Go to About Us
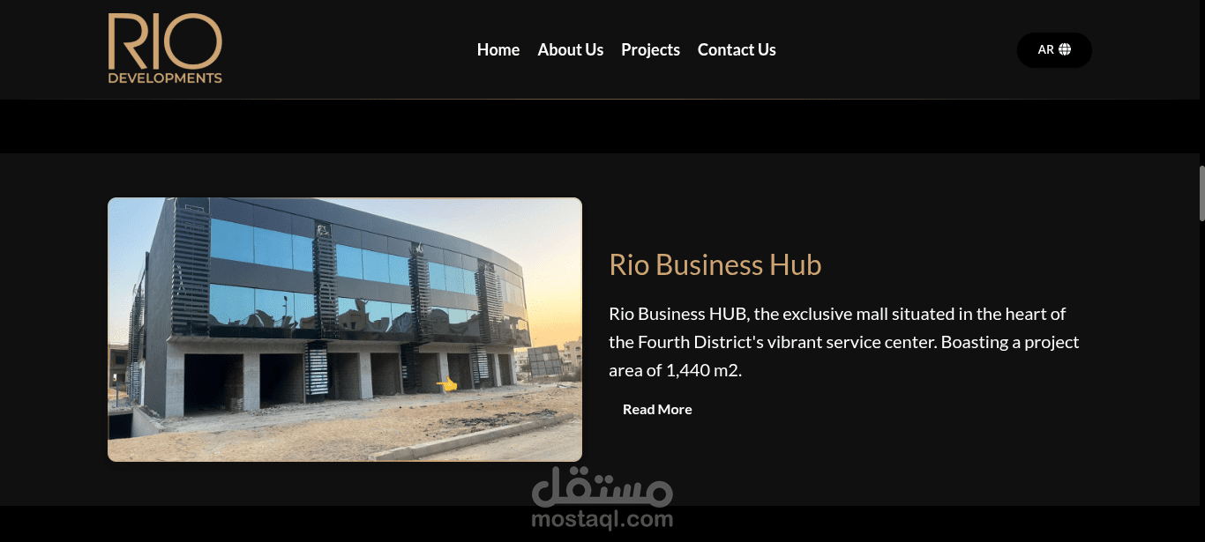 point(571,50)
